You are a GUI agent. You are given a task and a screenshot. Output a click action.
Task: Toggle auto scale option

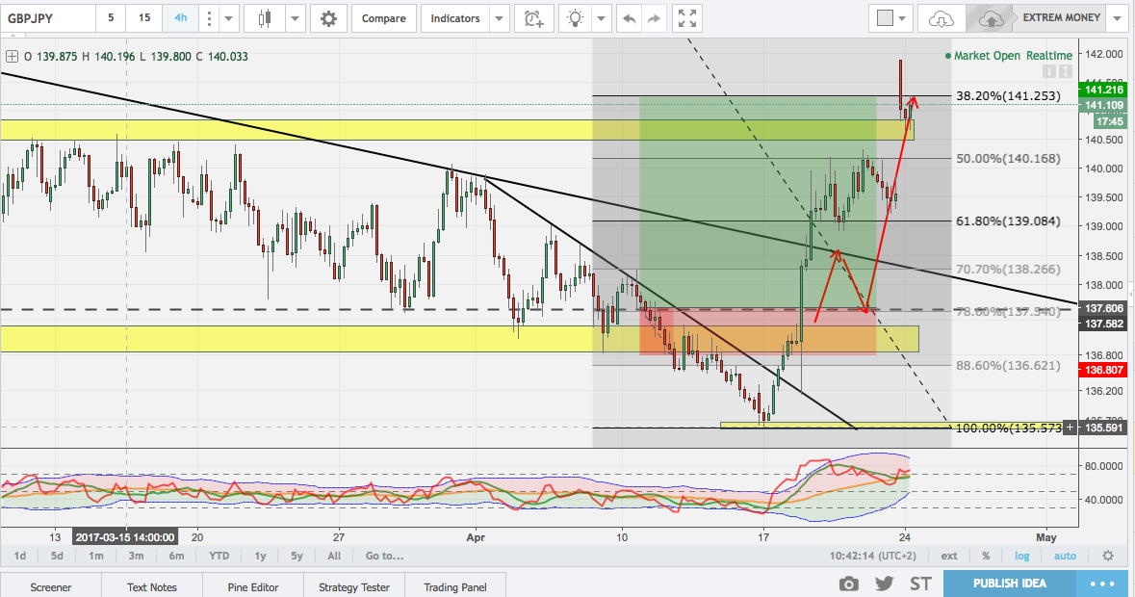[x=1065, y=556]
